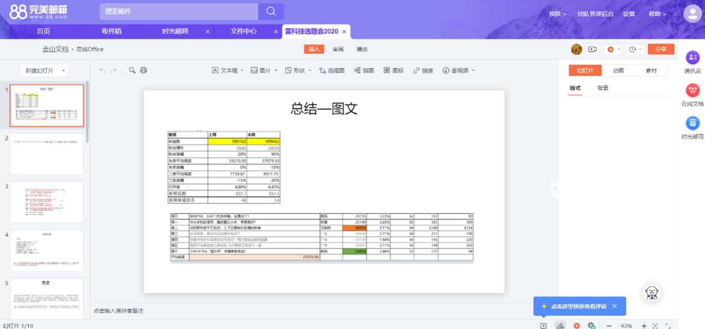The width and height of the screenshot is (705, 329).
Task: Click the search magnifier button
Action: tap(271, 11)
